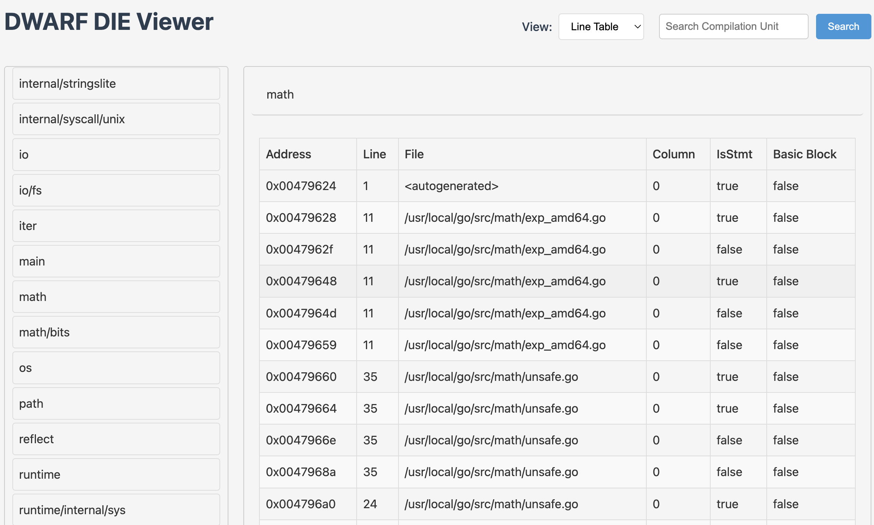The width and height of the screenshot is (874, 525).
Task: Open the io/fs compilation unit
Action: tap(116, 190)
